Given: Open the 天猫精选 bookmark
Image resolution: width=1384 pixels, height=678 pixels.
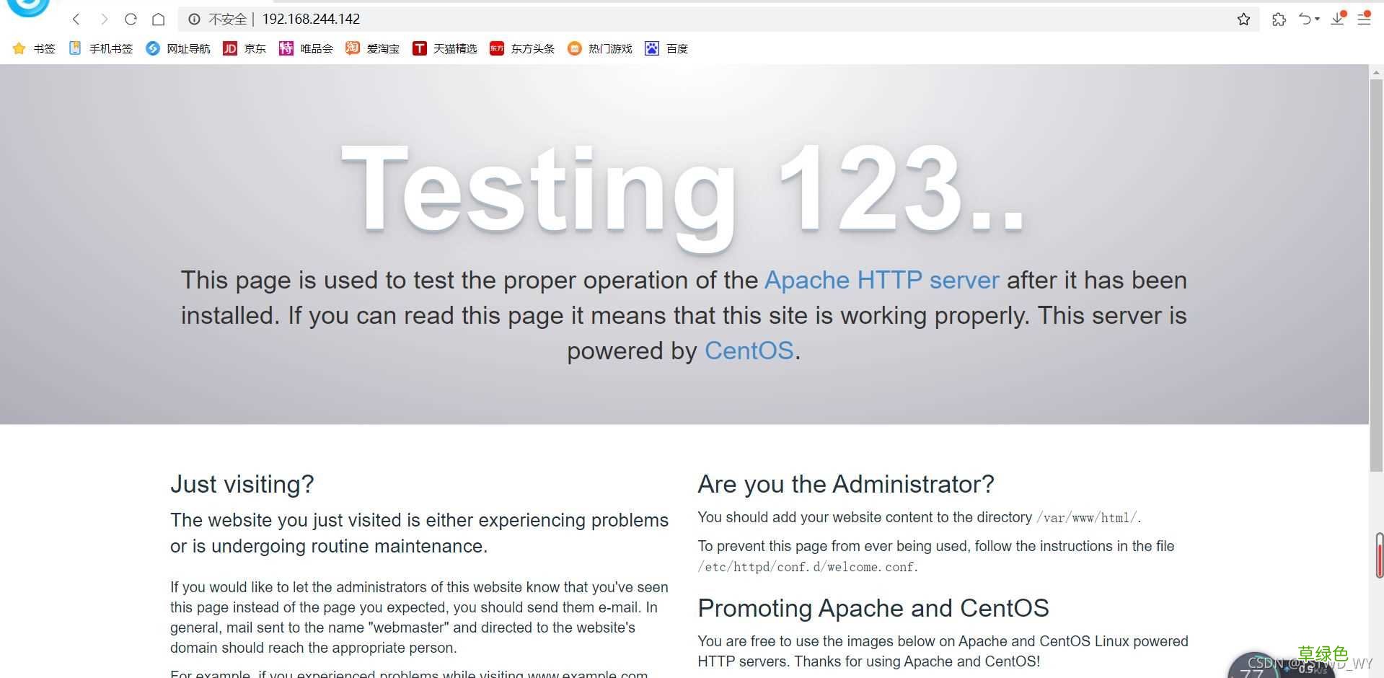Looking at the screenshot, I should (x=444, y=48).
